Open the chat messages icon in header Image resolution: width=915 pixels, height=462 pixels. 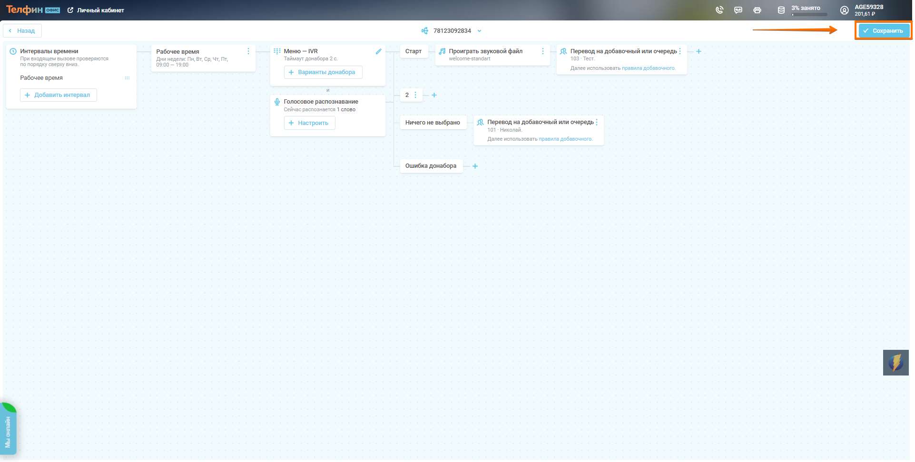click(x=738, y=10)
